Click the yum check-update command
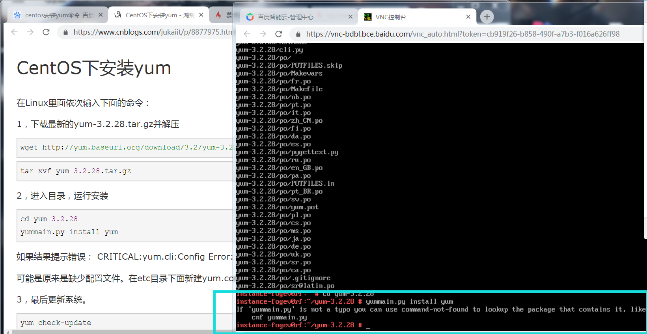This screenshot has width=647, height=334. click(56, 323)
